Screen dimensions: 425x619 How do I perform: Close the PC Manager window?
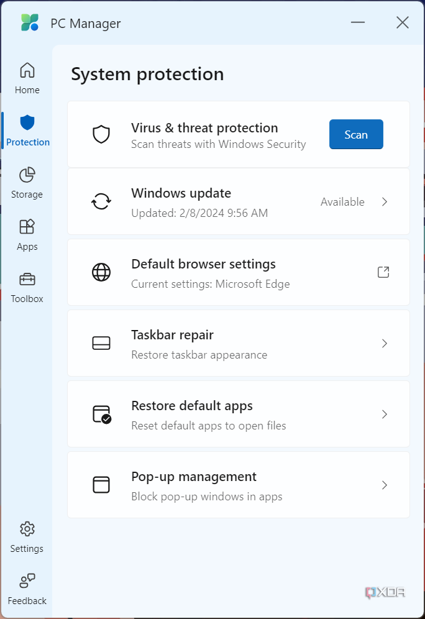(403, 22)
